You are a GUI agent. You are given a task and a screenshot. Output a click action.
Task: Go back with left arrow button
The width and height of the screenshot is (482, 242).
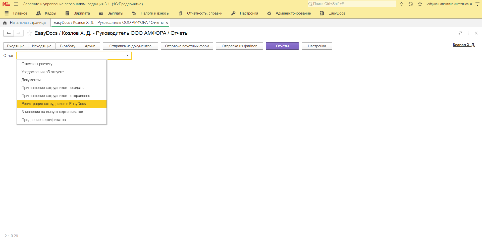point(9,33)
